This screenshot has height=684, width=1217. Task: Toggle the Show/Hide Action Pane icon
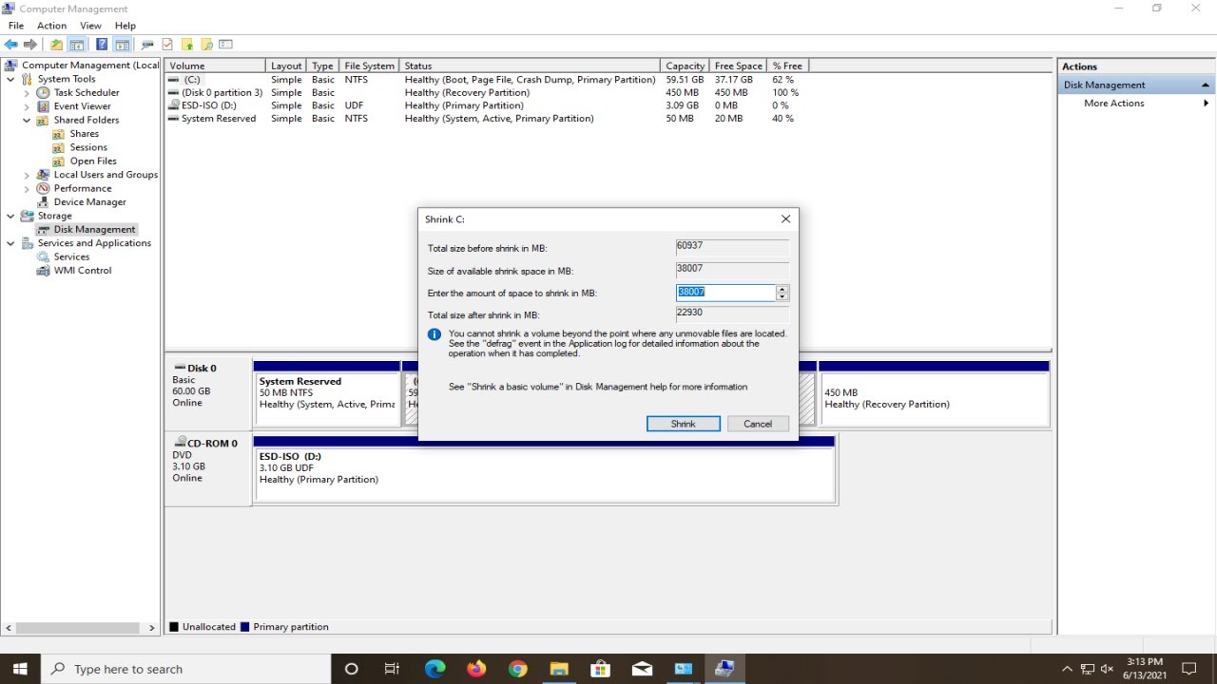coord(123,45)
